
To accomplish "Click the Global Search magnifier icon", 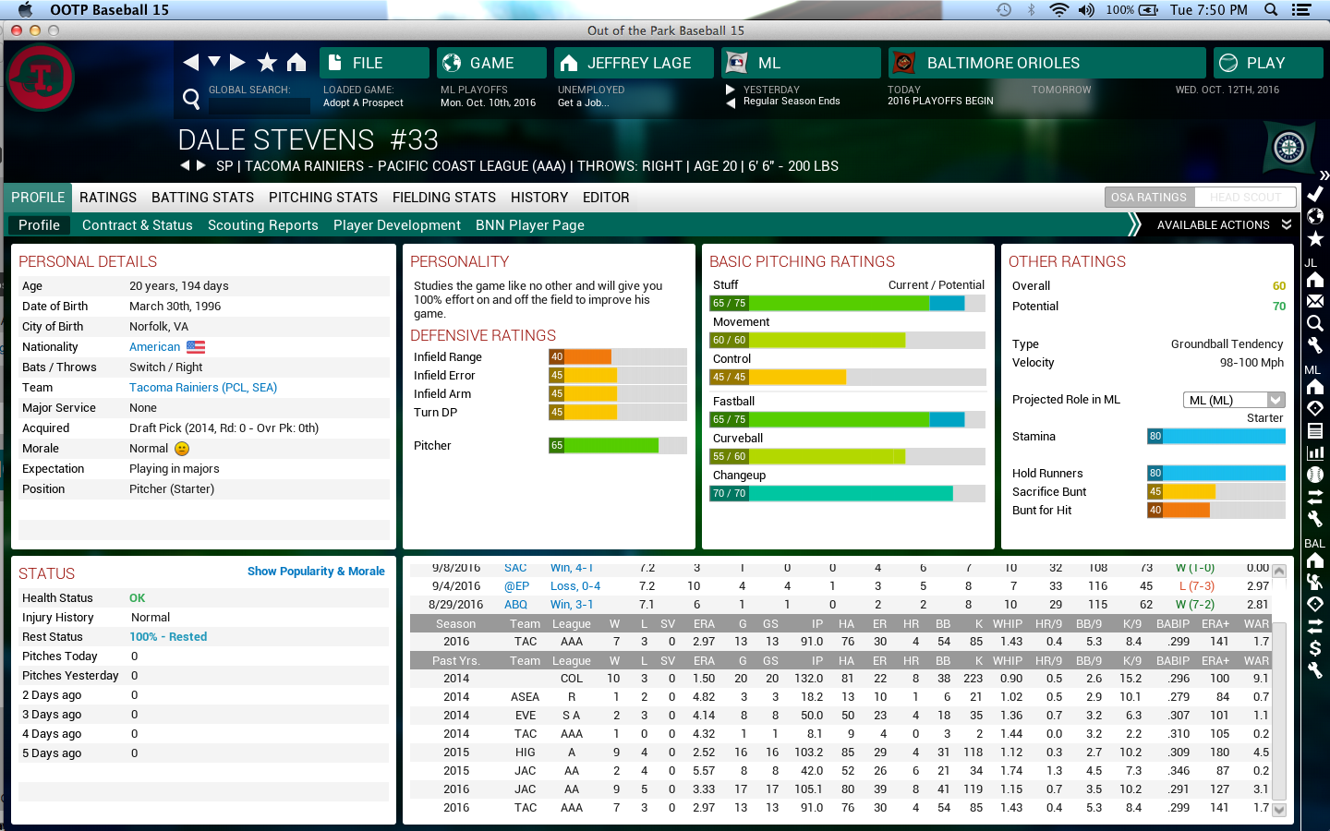I will (191, 98).
